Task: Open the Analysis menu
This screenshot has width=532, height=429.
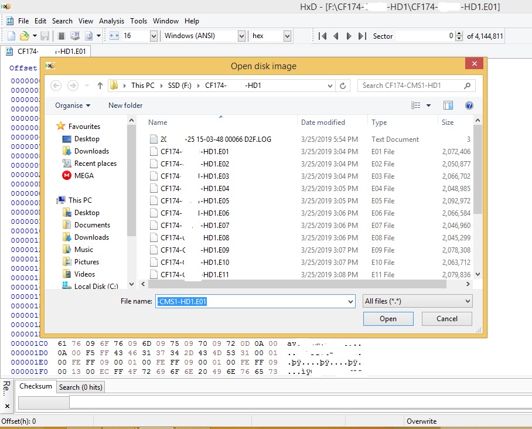Action: [111, 21]
